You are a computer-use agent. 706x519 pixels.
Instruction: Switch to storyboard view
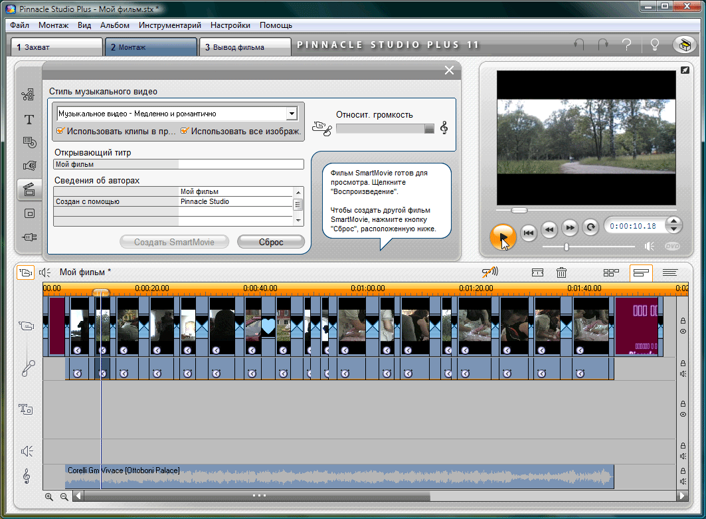click(611, 272)
